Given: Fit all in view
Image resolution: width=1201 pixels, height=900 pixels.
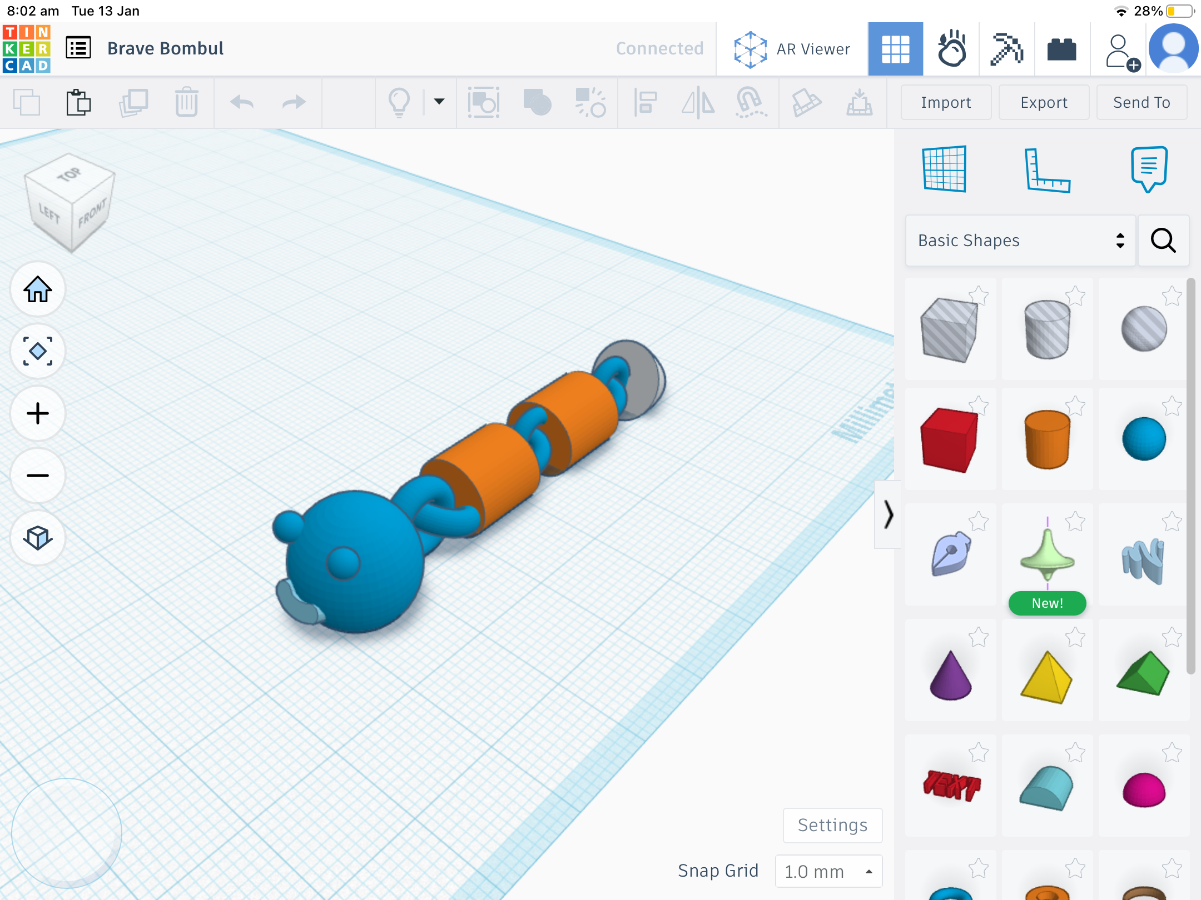Looking at the screenshot, I should (38, 352).
